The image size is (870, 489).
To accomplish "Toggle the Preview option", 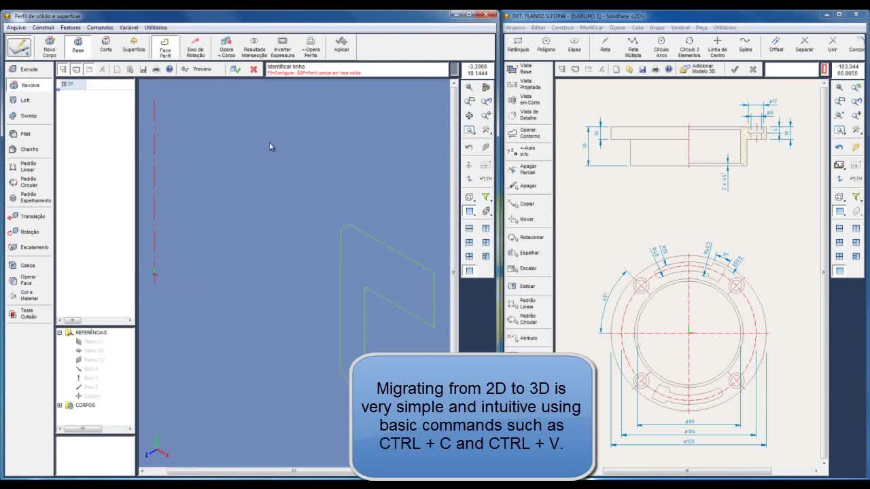I will click(196, 69).
